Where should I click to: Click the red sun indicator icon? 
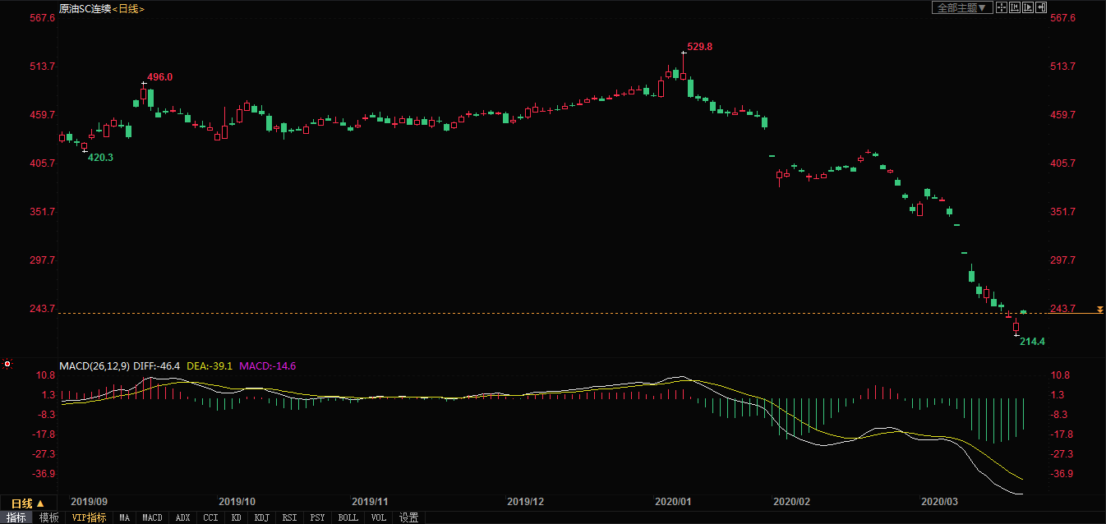tap(7, 364)
